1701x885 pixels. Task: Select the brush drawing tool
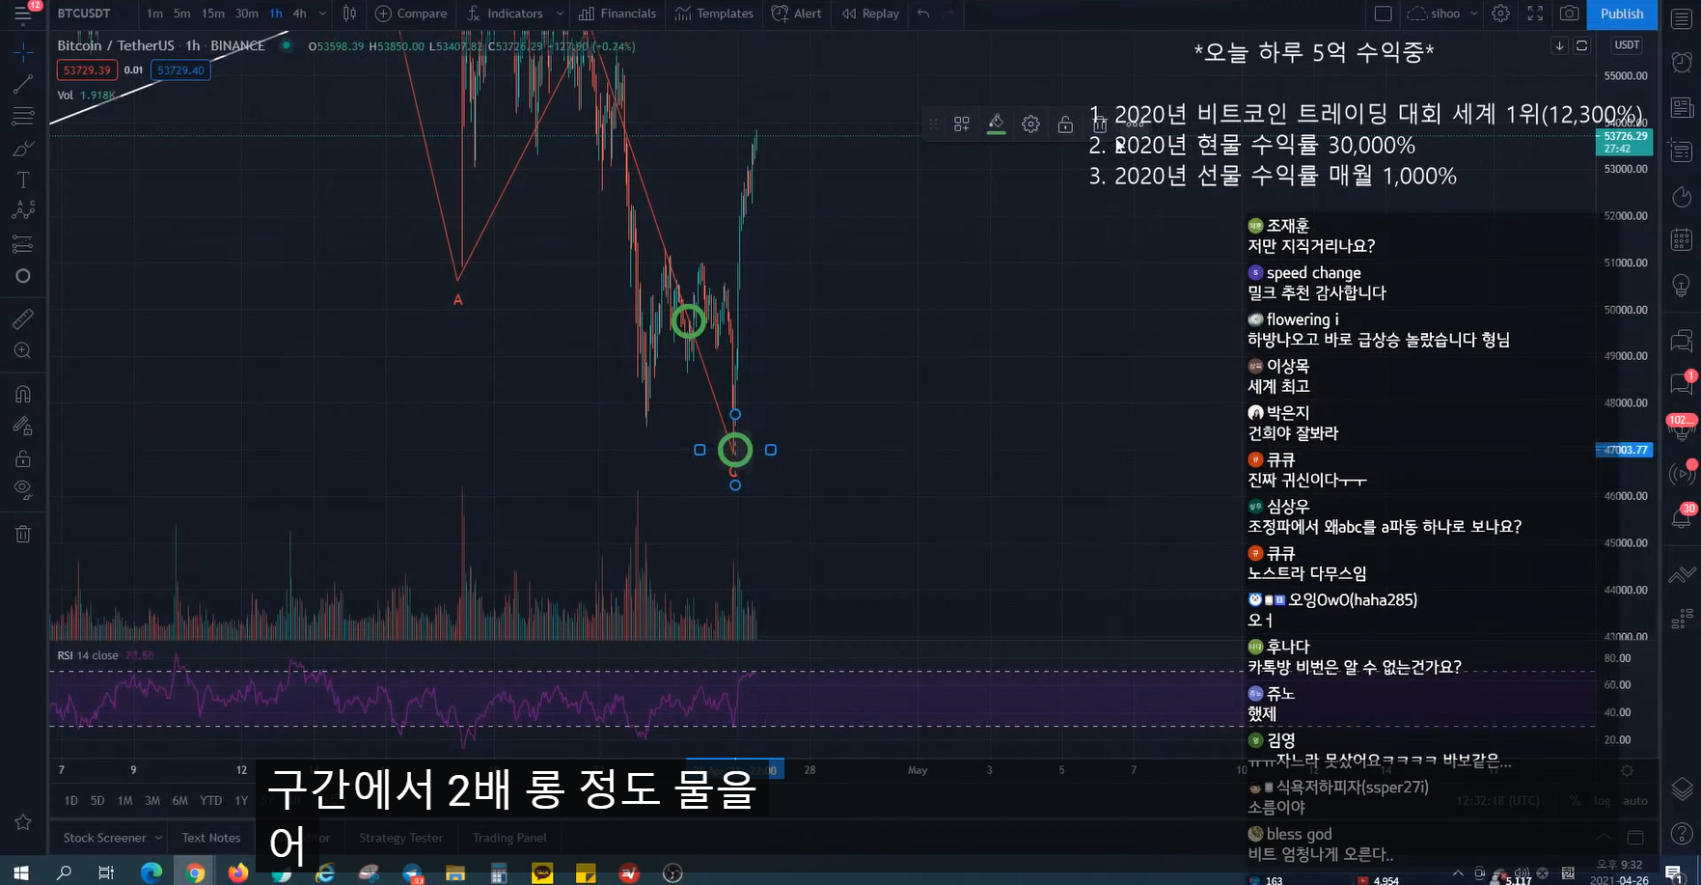pyautogui.click(x=23, y=148)
